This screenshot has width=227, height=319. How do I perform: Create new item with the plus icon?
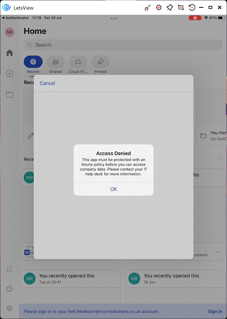(x=10, y=74)
